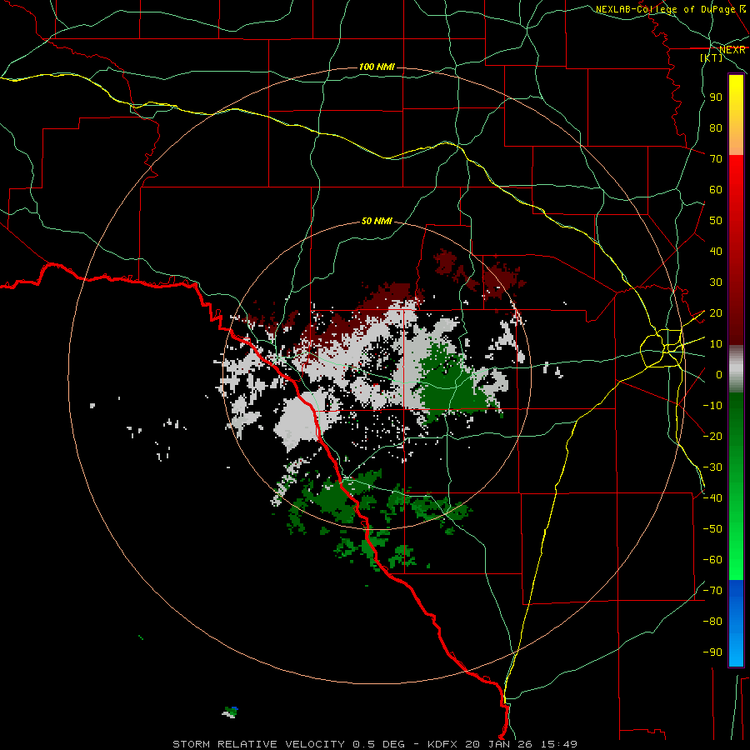The height and width of the screenshot is (750, 750).
Task: Click the 0 knot label on the scale
Action: 719,374
